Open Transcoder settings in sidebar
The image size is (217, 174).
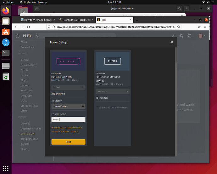click(x=27, y=90)
